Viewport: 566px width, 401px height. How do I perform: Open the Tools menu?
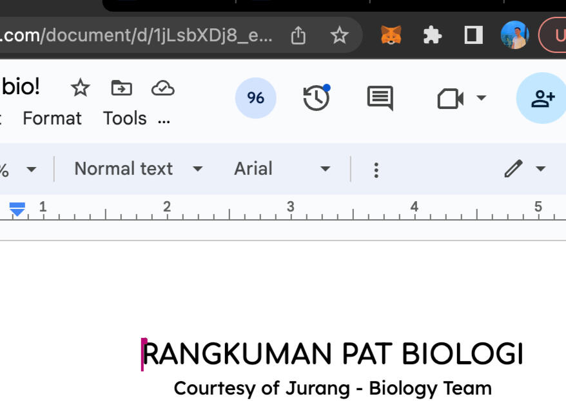pyautogui.click(x=125, y=118)
